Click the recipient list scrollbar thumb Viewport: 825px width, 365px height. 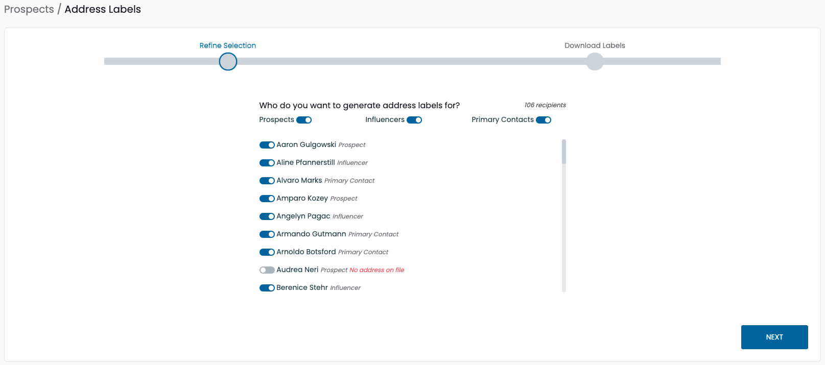click(564, 152)
